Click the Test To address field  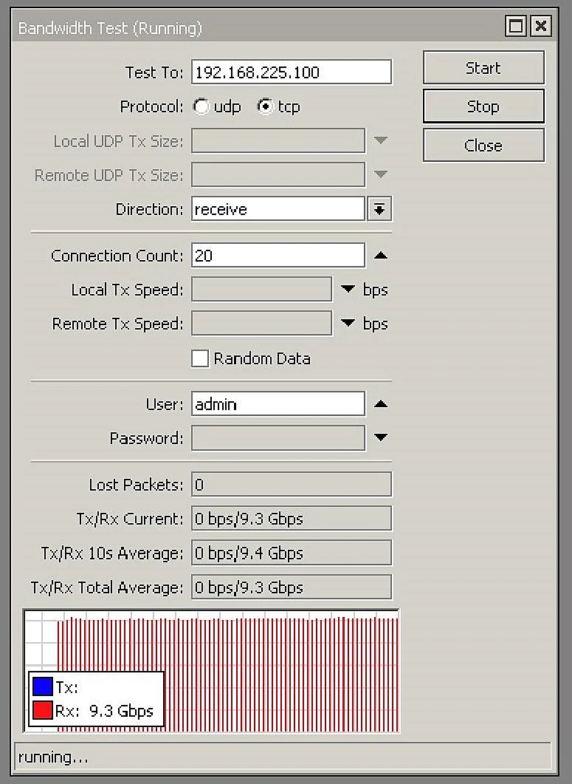pos(291,72)
